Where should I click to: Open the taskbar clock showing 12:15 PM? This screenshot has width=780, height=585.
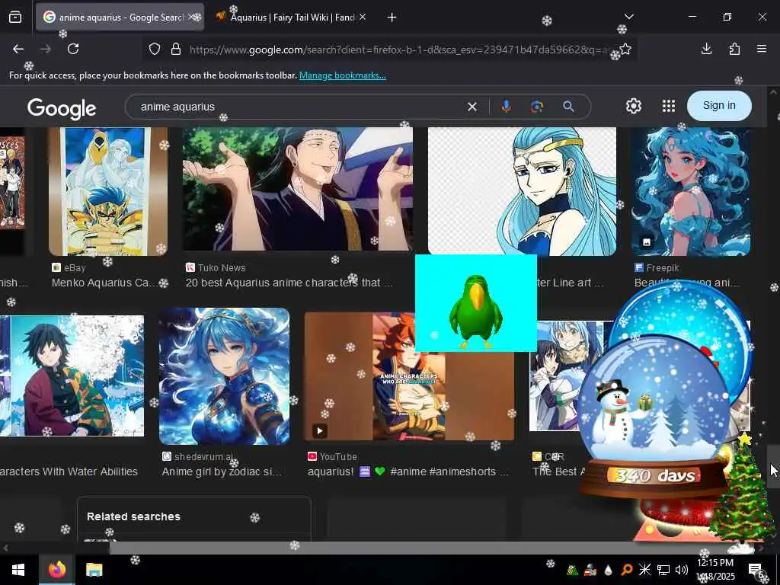point(715,570)
